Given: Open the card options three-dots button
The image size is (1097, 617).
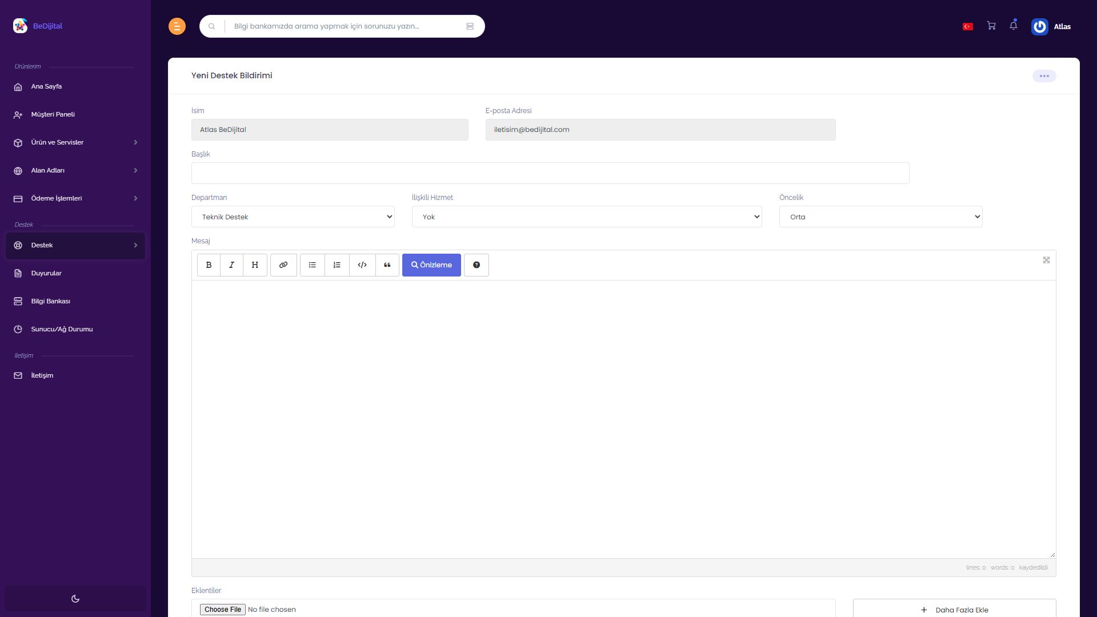Looking at the screenshot, I should click(x=1044, y=76).
